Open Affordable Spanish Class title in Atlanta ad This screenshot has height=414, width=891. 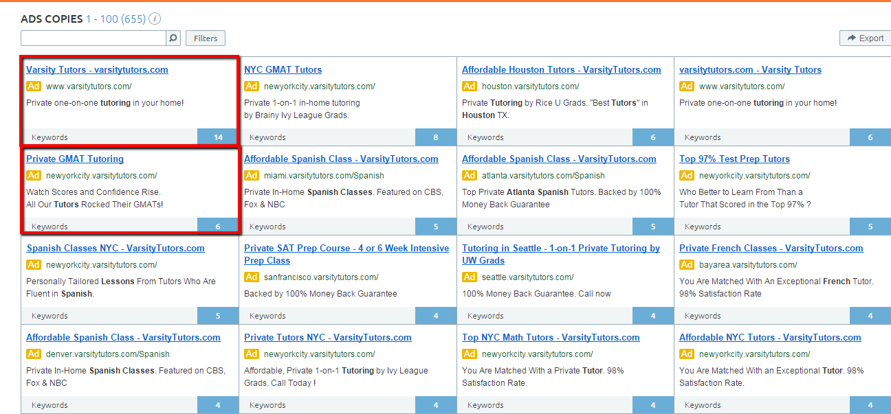[559, 159]
